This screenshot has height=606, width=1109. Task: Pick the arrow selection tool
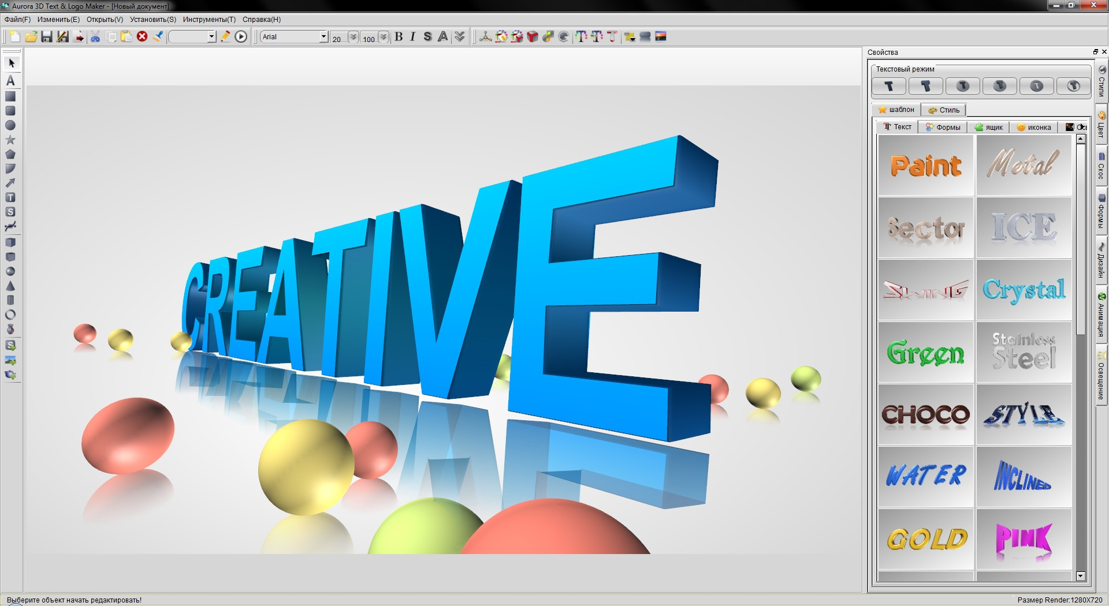[x=11, y=63]
